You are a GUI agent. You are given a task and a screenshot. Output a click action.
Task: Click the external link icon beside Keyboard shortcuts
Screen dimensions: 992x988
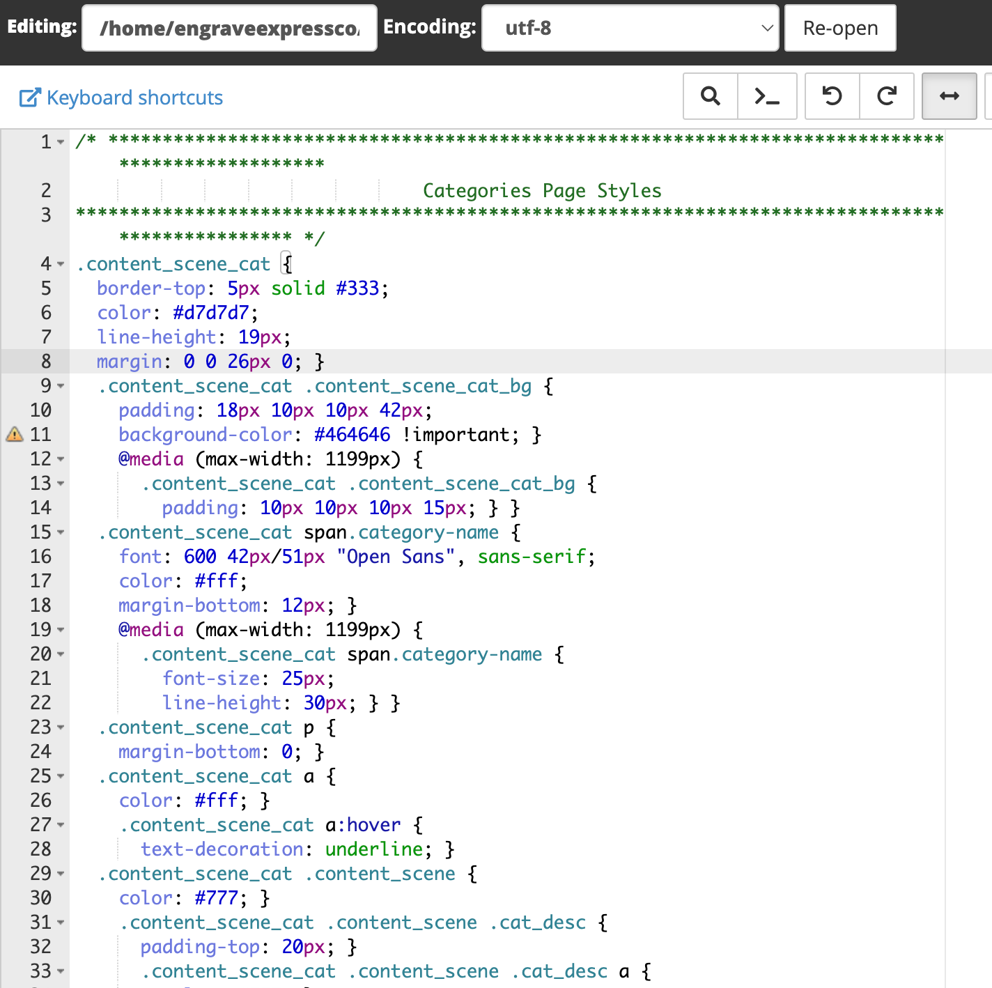click(29, 98)
